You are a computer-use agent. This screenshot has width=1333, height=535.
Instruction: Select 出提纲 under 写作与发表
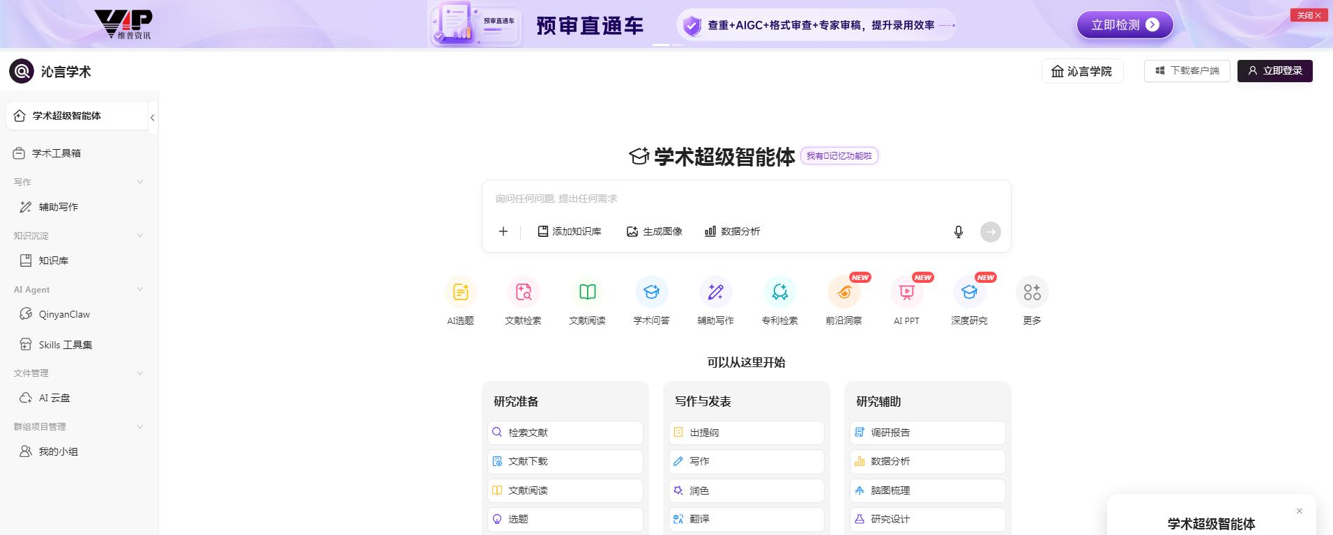[x=747, y=433]
